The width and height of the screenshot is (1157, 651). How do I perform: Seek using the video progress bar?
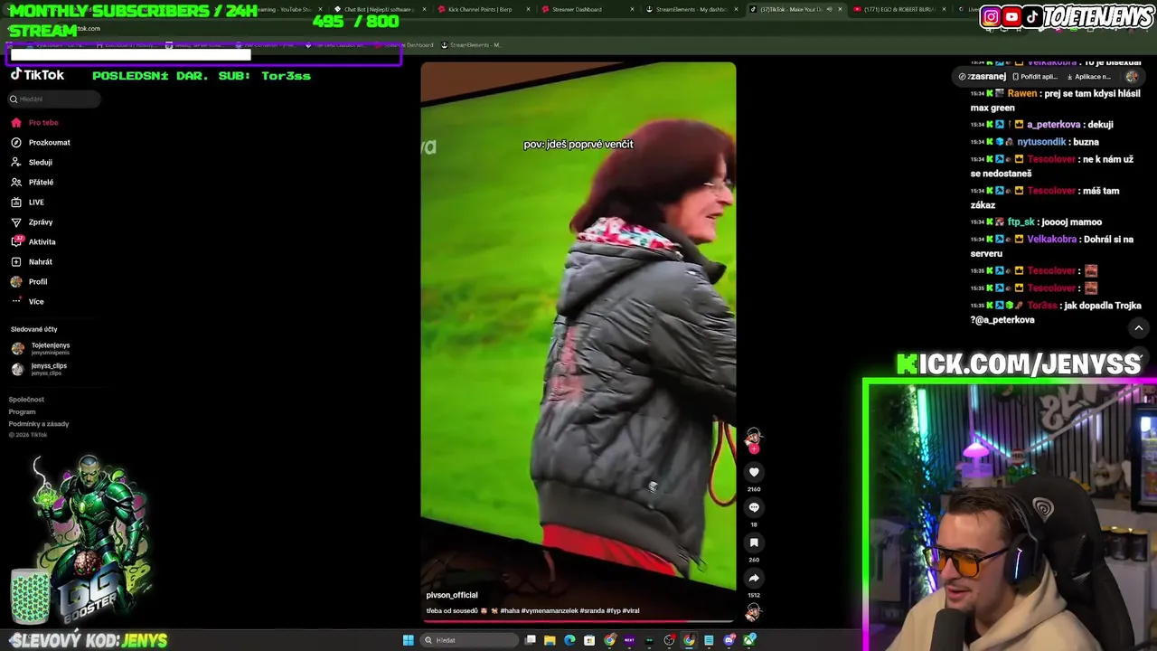pos(578,622)
